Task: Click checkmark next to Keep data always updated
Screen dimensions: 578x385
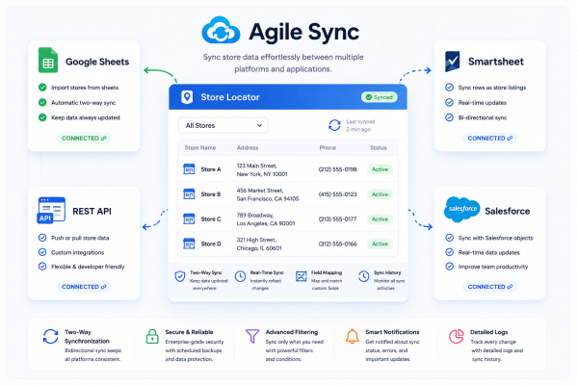Action: (x=42, y=117)
